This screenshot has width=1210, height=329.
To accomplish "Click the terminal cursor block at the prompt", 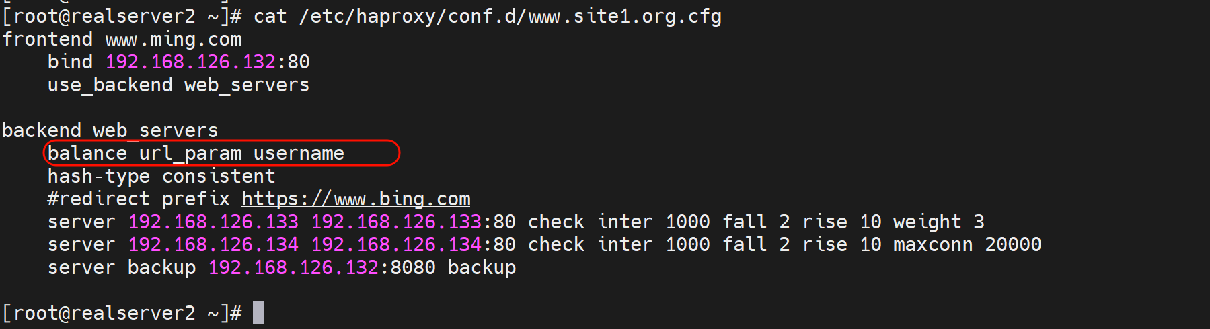I will 258,313.
